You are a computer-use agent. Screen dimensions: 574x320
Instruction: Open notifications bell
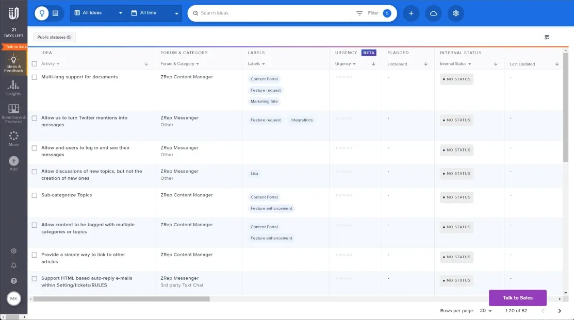13,265
